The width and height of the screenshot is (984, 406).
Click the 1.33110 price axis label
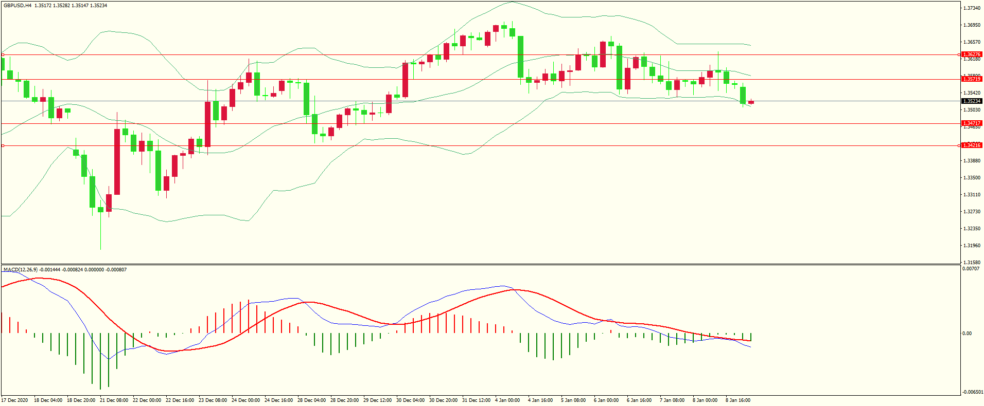(972, 195)
